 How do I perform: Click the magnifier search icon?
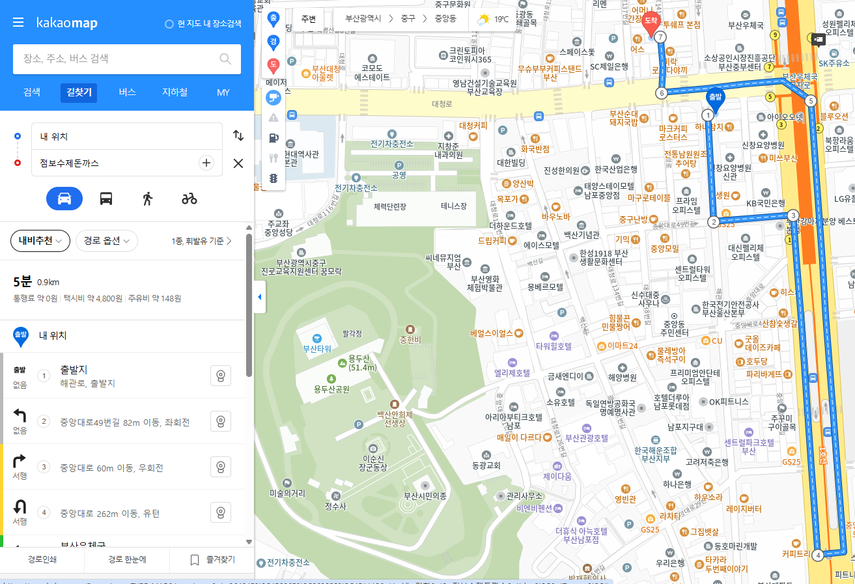click(x=225, y=59)
